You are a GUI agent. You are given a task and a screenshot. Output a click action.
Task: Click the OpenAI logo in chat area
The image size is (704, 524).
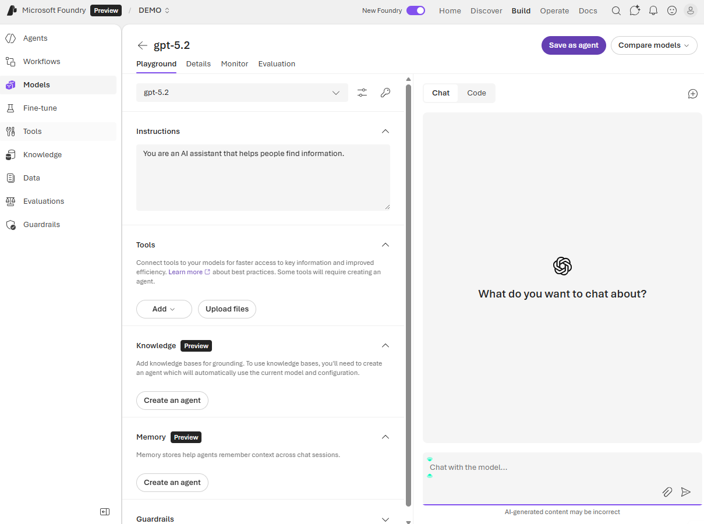[563, 266]
